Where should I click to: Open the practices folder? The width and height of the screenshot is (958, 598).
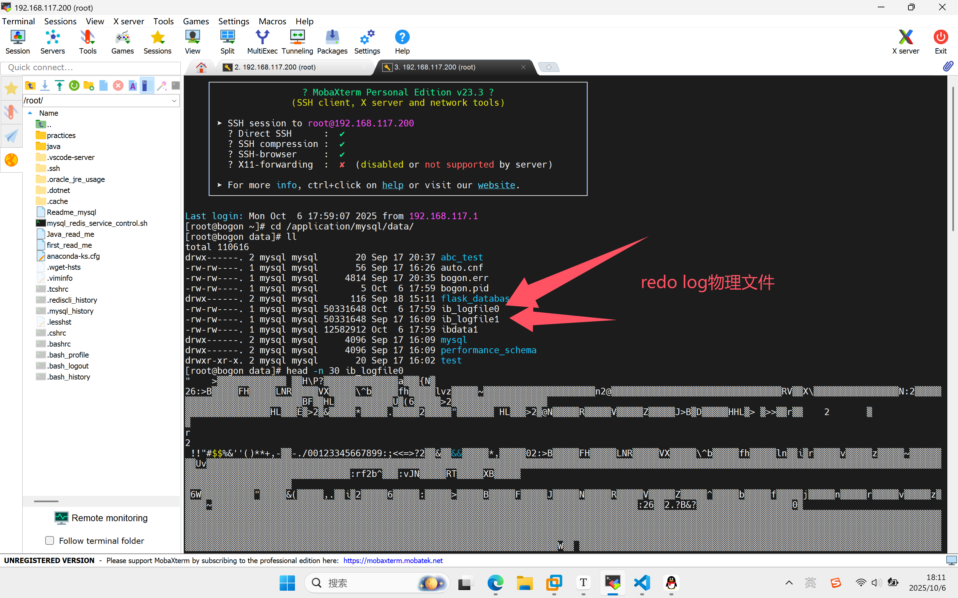pos(61,135)
